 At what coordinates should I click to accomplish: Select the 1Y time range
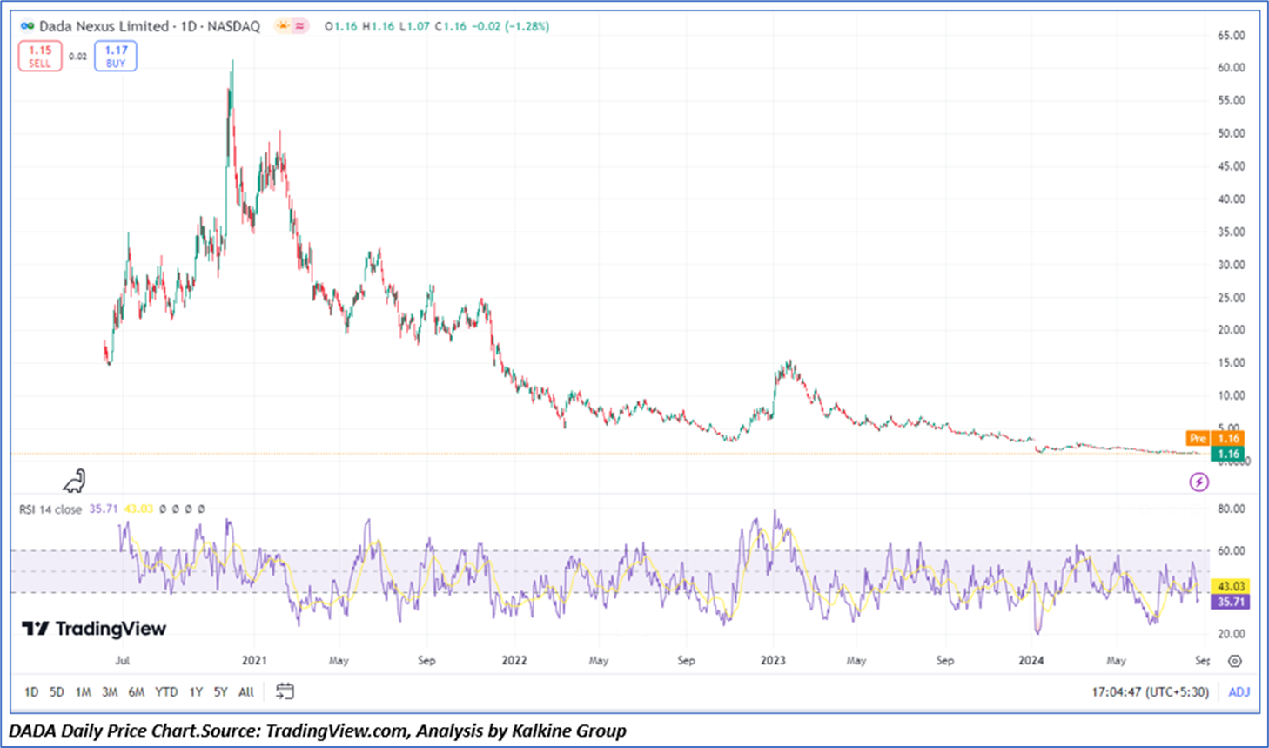click(196, 692)
